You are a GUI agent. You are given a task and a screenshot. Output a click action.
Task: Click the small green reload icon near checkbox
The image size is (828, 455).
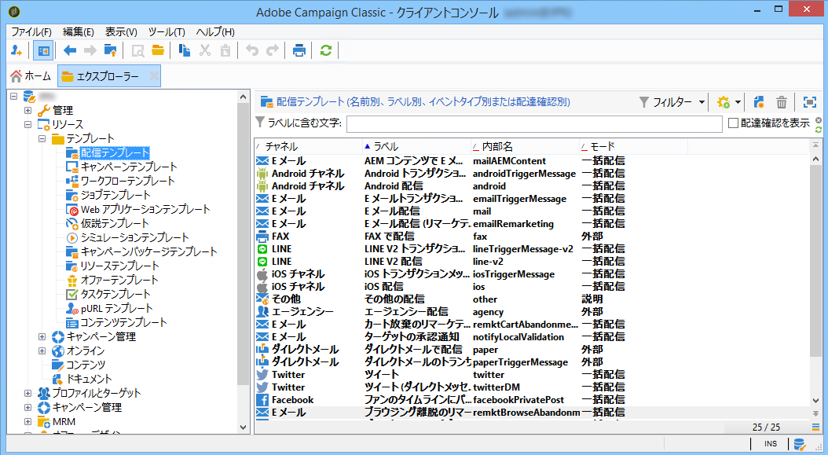click(x=818, y=130)
